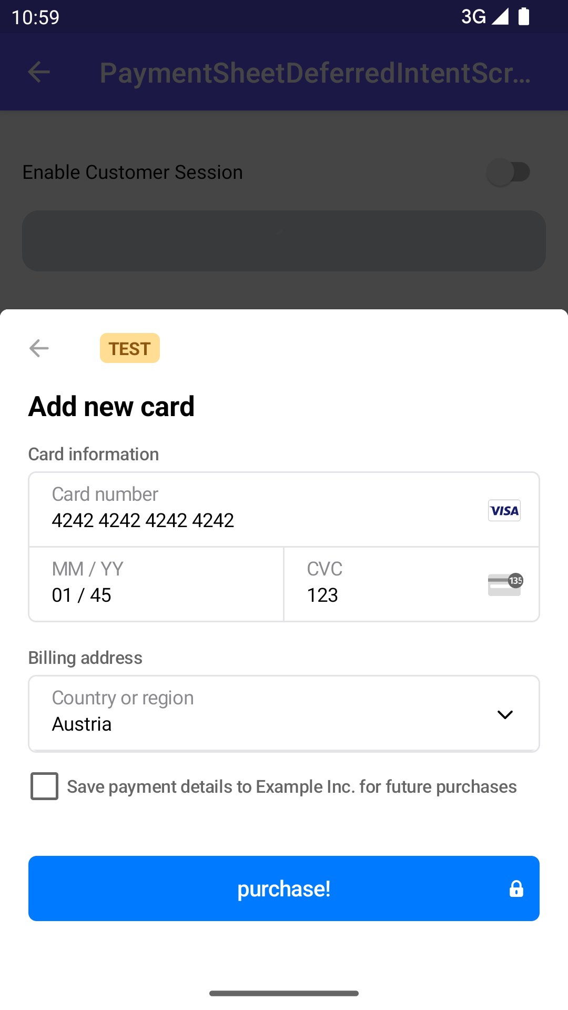Tap the back arrow in the payment sheet
This screenshot has width=568, height=1010.
pyautogui.click(x=39, y=348)
